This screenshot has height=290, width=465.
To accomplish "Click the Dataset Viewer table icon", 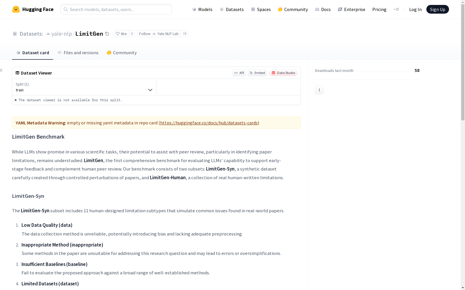I will click(x=17, y=73).
